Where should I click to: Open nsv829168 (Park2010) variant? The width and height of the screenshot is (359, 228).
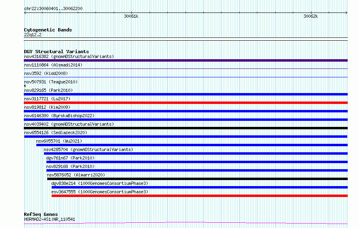click(70, 166)
